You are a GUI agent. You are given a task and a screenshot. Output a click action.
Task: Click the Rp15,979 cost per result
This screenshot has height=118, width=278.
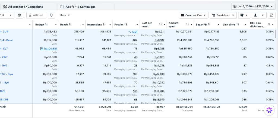coord(159,100)
